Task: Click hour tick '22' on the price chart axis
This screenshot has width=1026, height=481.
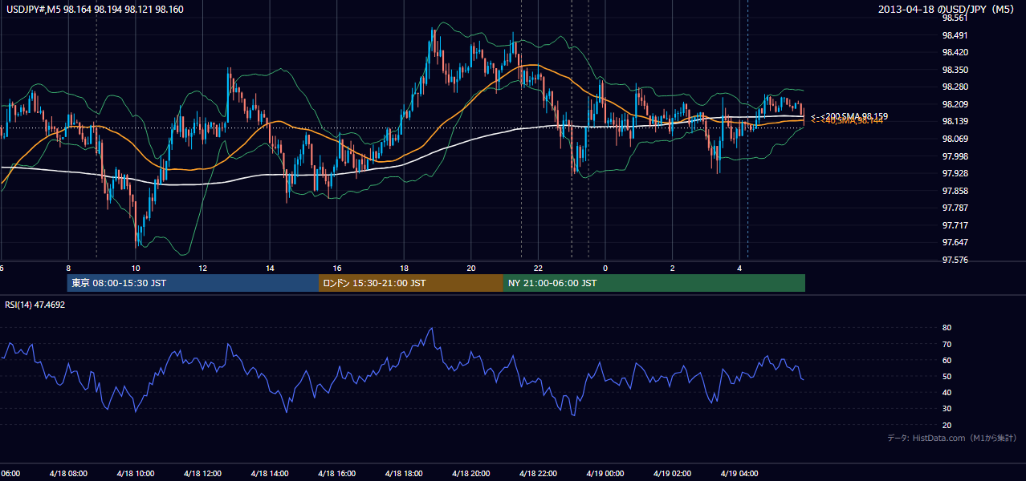Action: coord(538,268)
